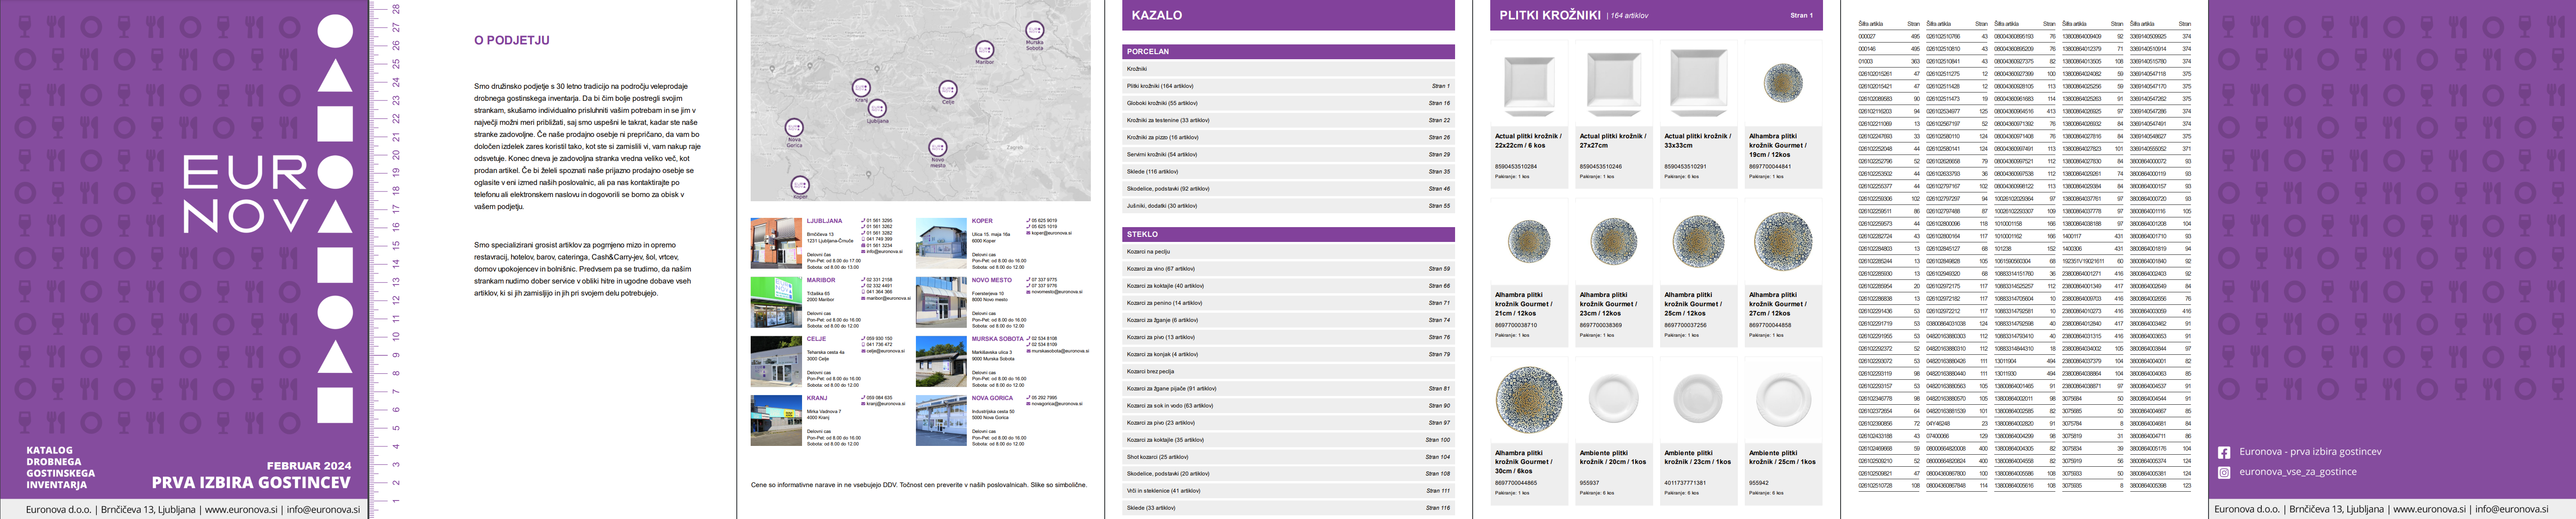Open 'Krožniki za testenine (33 artiklov)' entry
2576x519 pixels.
pyautogui.click(x=1288, y=120)
